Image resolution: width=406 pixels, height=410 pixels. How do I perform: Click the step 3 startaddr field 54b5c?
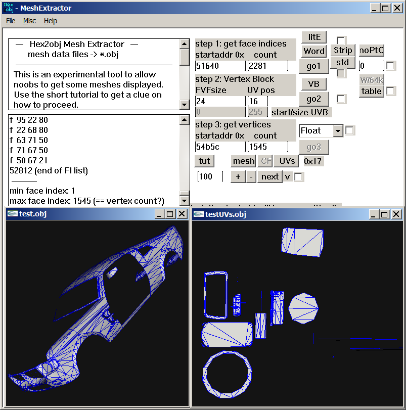(220, 147)
